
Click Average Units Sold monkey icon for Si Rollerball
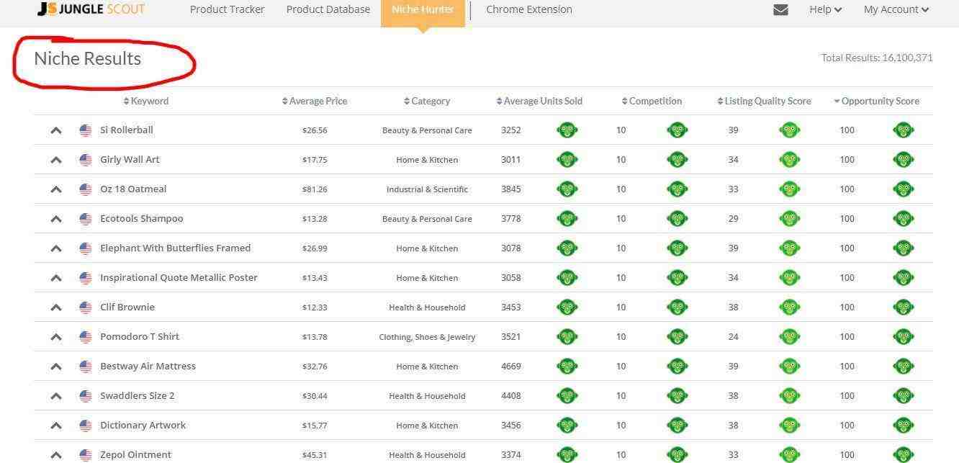click(567, 130)
